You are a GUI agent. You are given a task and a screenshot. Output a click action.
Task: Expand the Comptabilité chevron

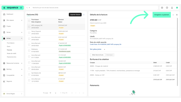tap(22, 75)
